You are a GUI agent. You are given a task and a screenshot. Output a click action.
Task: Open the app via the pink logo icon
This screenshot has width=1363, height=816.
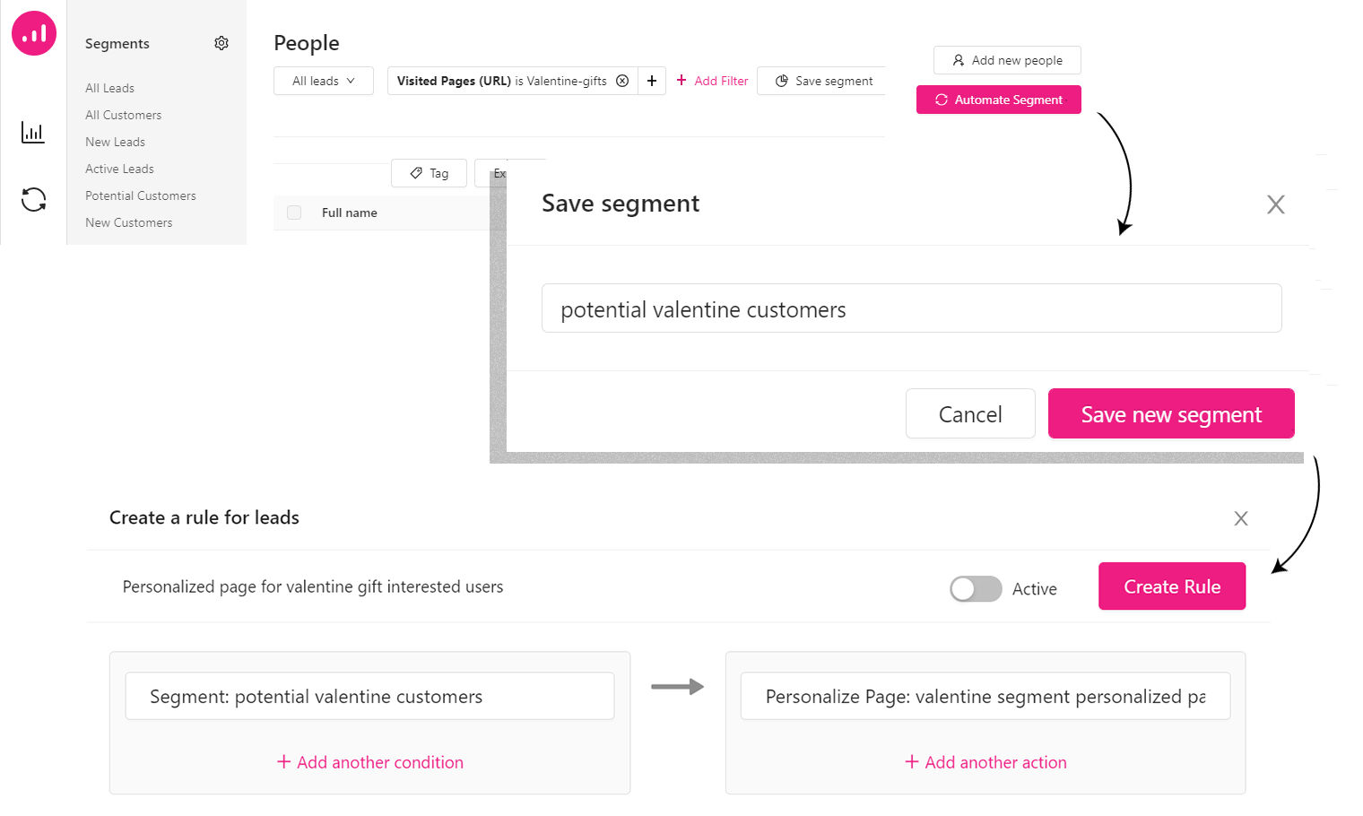click(x=33, y=33)
